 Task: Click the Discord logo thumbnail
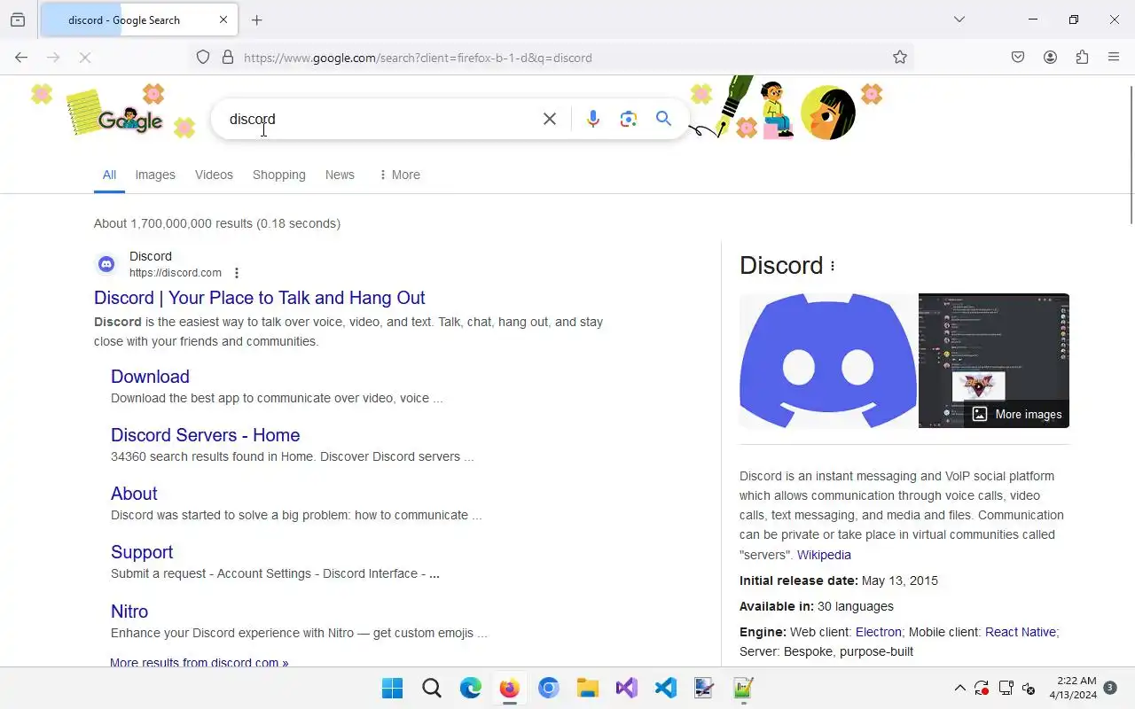point(828,361)
